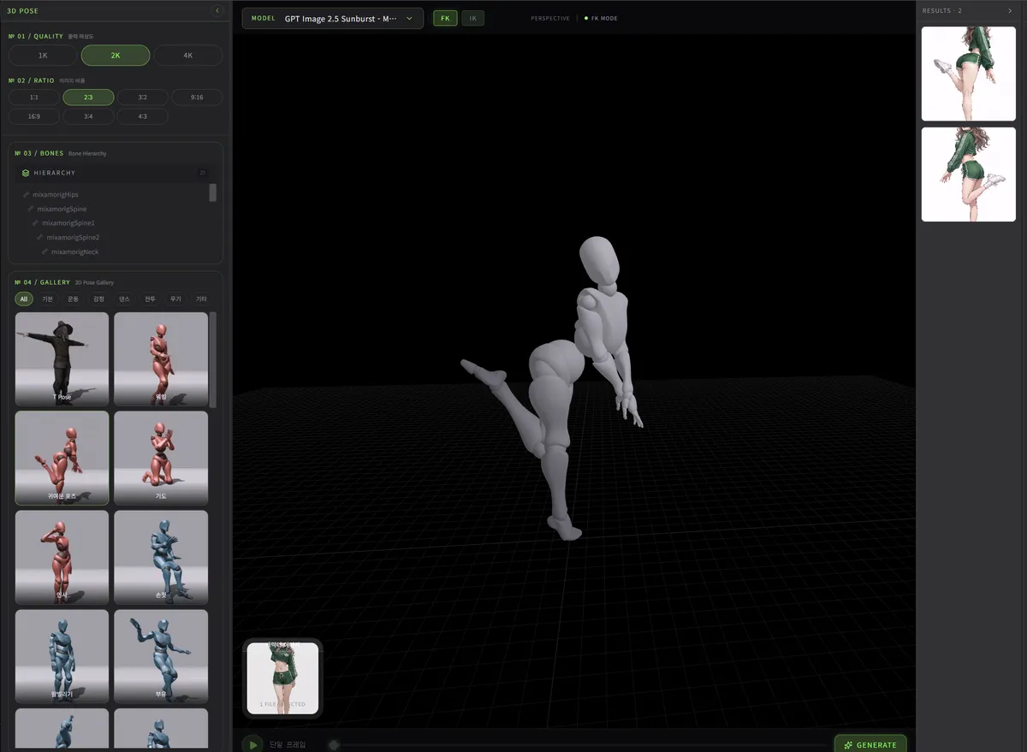The height and width of the screenshot is (752, 1027).
Task: Click the timeline scrubber handle
Action: pos(334,745)
